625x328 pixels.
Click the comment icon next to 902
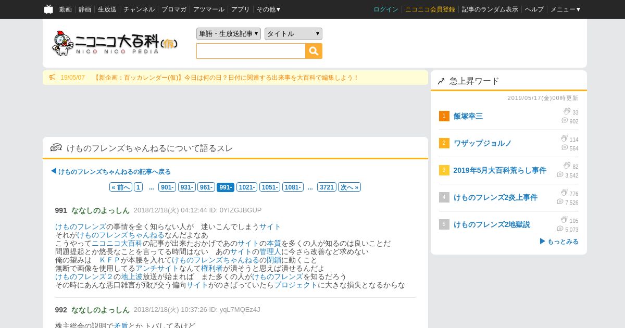[x=565, y=120]
